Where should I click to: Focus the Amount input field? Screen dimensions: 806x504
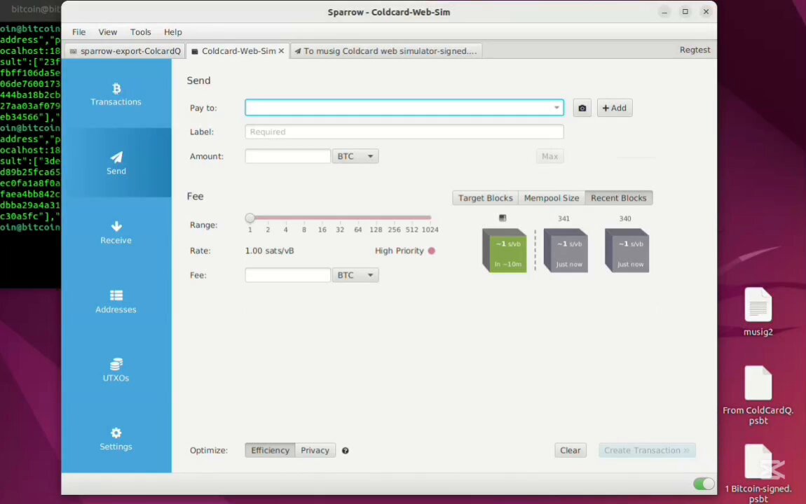pos(288,156)
